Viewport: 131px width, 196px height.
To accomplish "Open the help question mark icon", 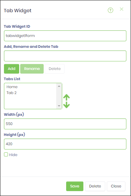I will (110, 10).
